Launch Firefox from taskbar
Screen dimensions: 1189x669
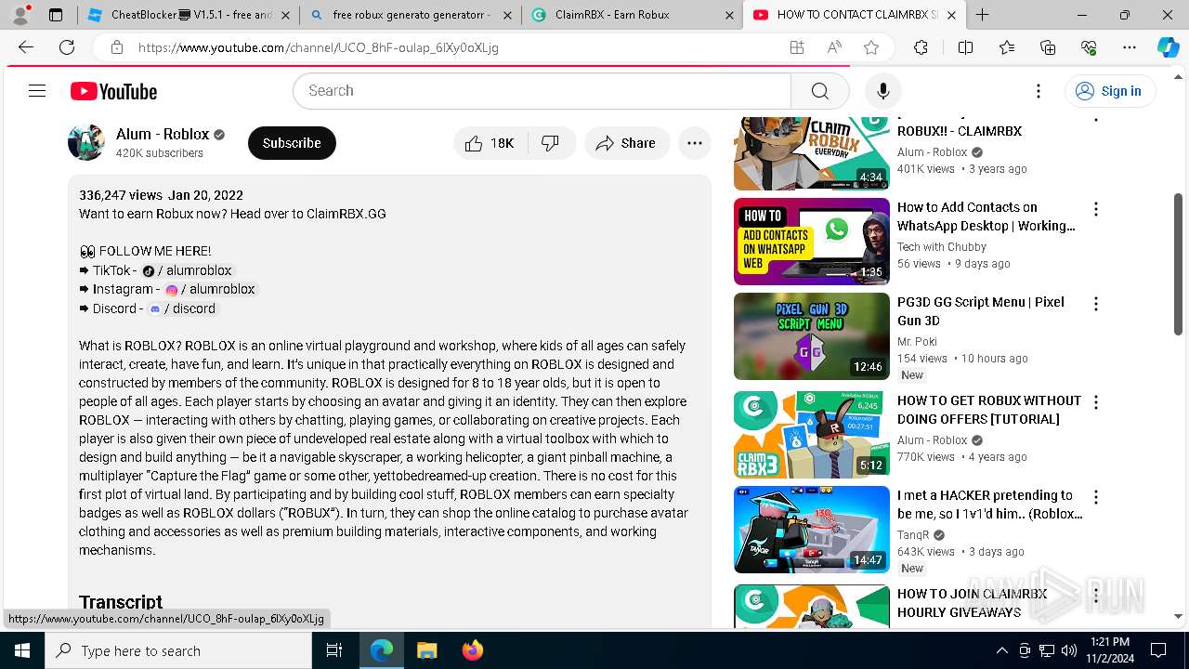472,650
